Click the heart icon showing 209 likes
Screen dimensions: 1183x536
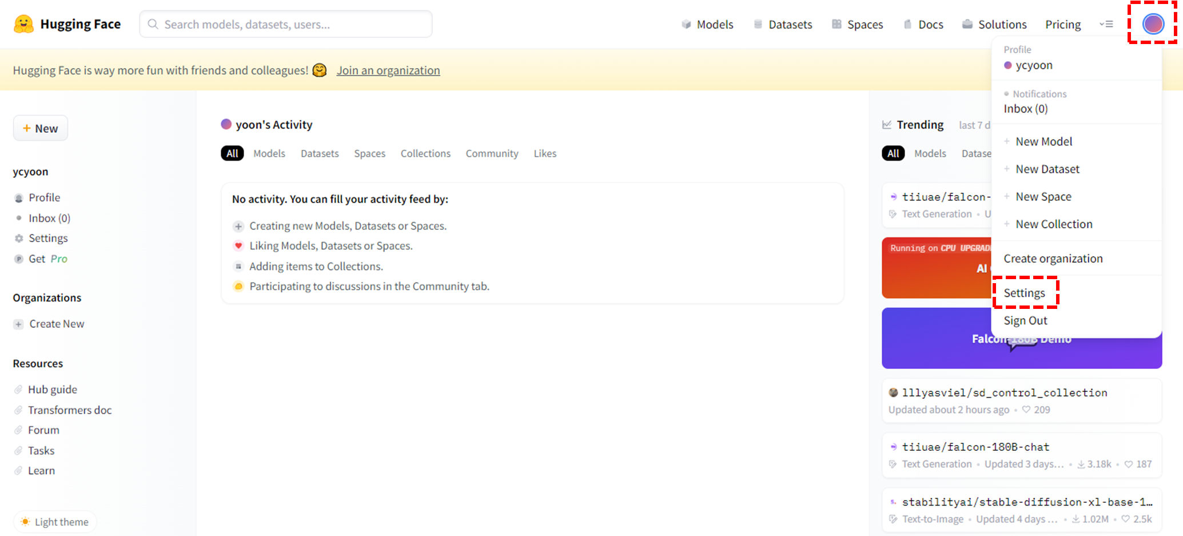click(1026, 410)
